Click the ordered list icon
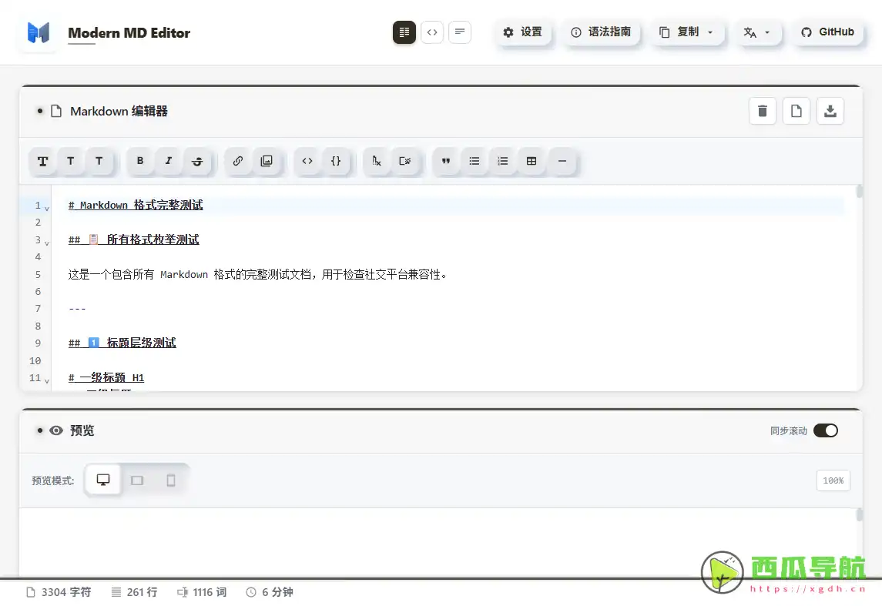 pyautogui.click(x=503, y=162)
